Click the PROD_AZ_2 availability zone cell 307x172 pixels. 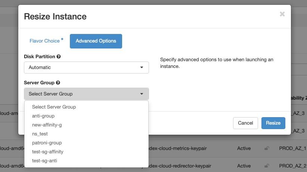click(293, 166)
